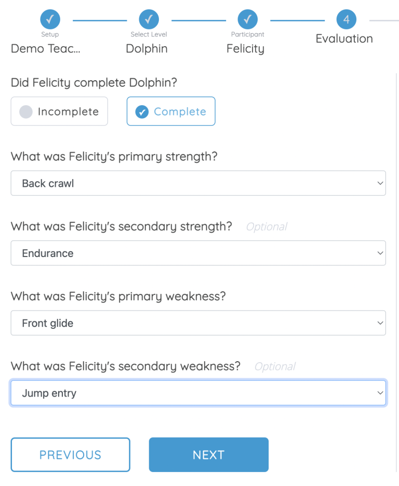The width and height of the screenshot is (399, 486).
Task: Open the secondary strength dropdown showing Endurance
Action: coord(198,253)
